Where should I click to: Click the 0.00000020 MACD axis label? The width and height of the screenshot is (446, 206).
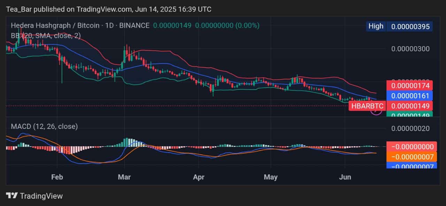(x=410, y=129)
